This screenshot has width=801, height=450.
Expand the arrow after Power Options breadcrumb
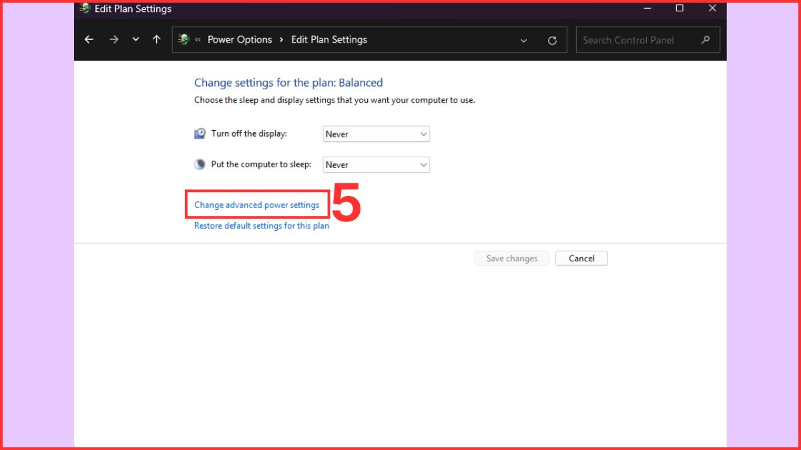tap(282, 40)
